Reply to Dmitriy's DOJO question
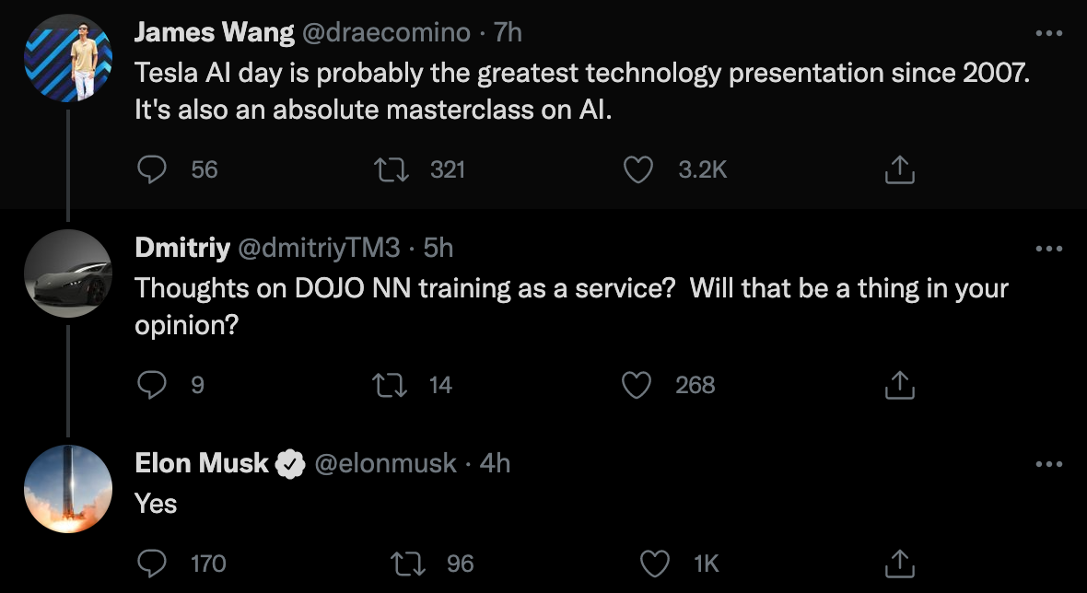The image size is (1087, 593). tap(151, 385)
